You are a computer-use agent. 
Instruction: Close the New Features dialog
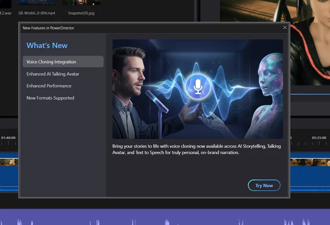285,28
